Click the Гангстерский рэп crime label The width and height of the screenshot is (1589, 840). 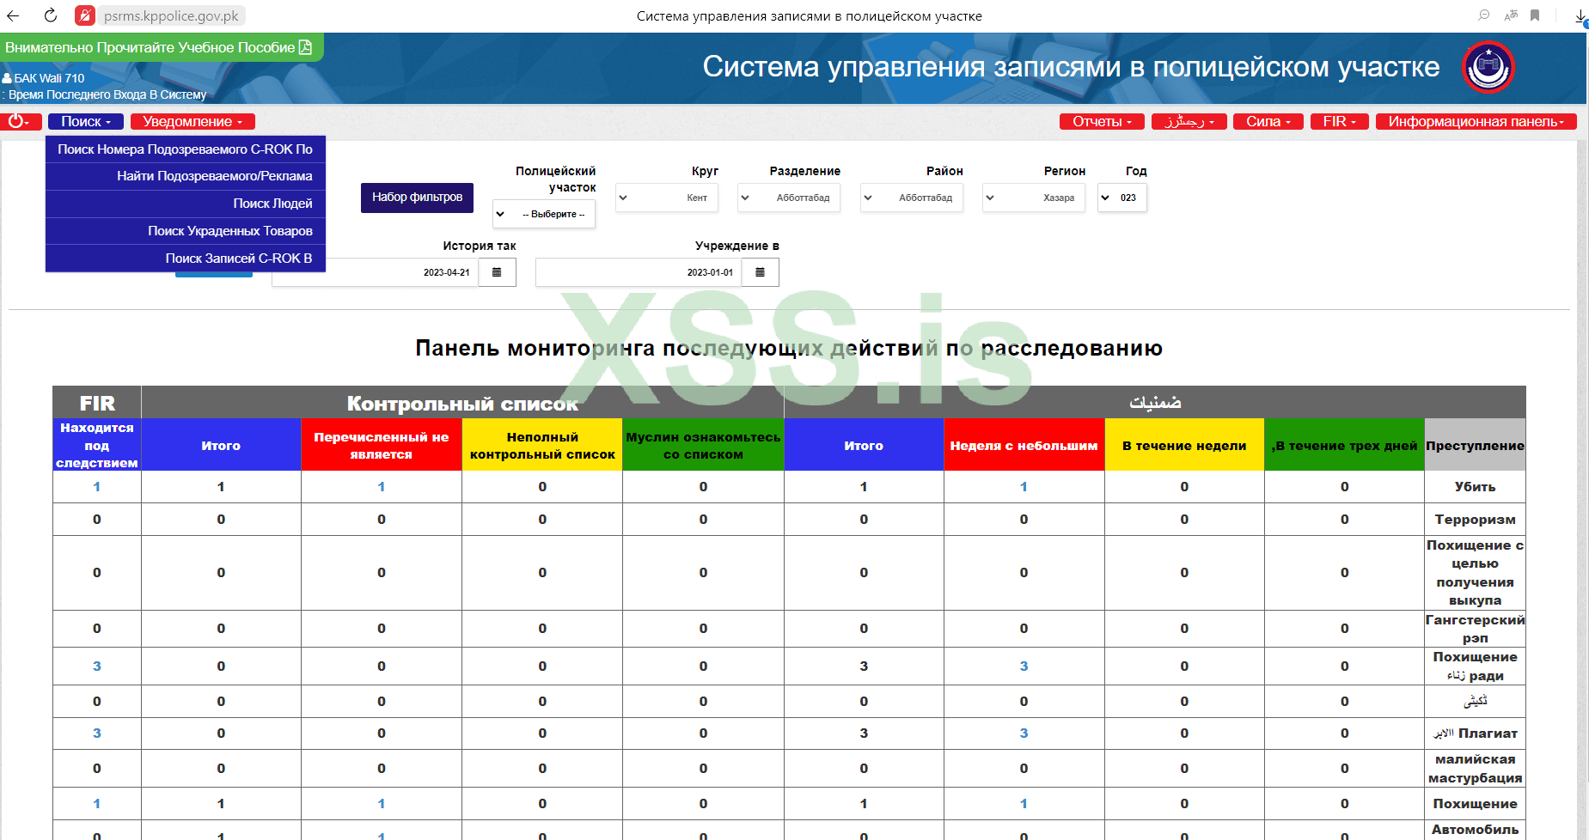point(1475,629)
